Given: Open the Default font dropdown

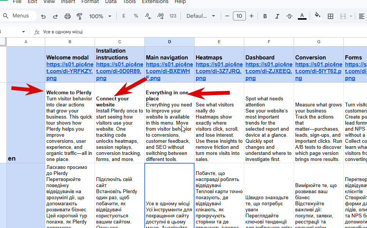Looking at the screenshot, I should (x=201, y=16).
